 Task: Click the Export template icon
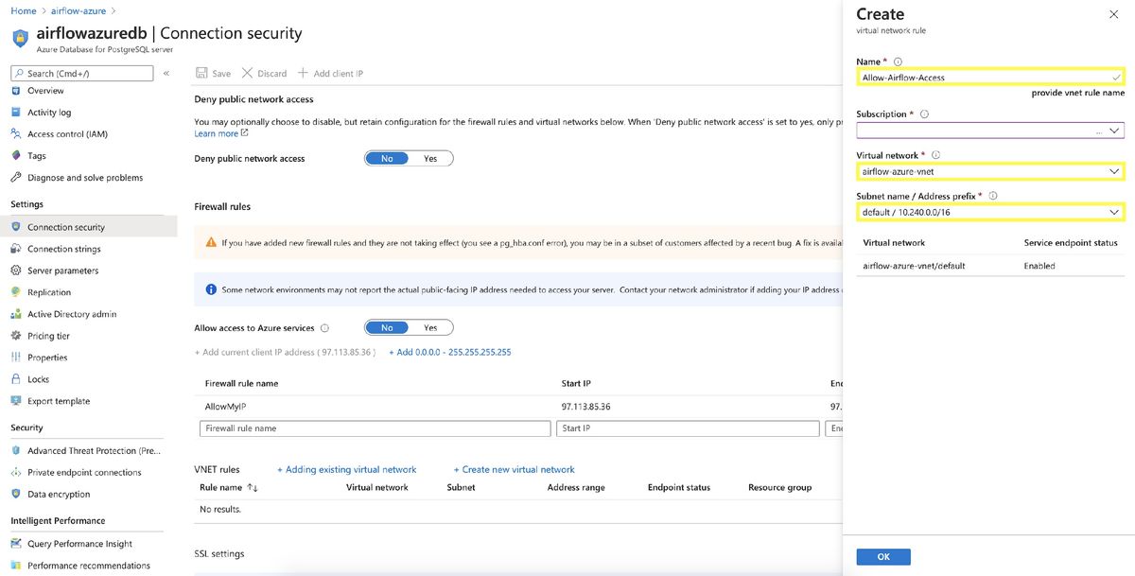[x=16, y=401]
